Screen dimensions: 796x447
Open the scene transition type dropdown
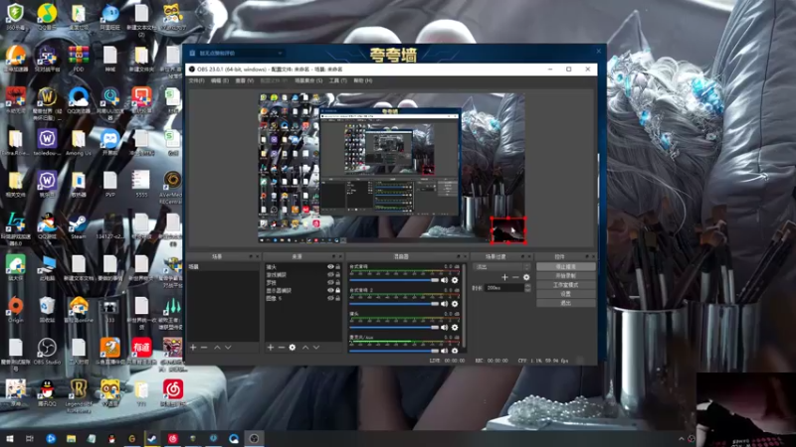[x=501, y=266]
